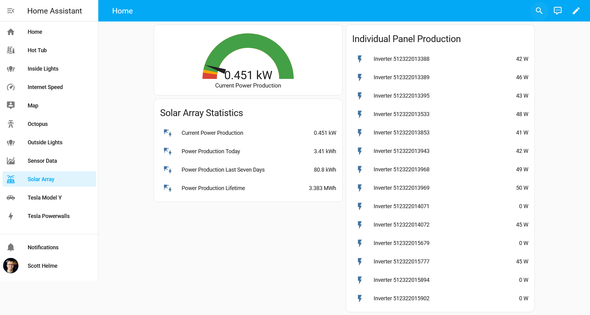The image size is (590, 315).
Task: Open Inverter 512322013969 details
Action: coord(401,188)
